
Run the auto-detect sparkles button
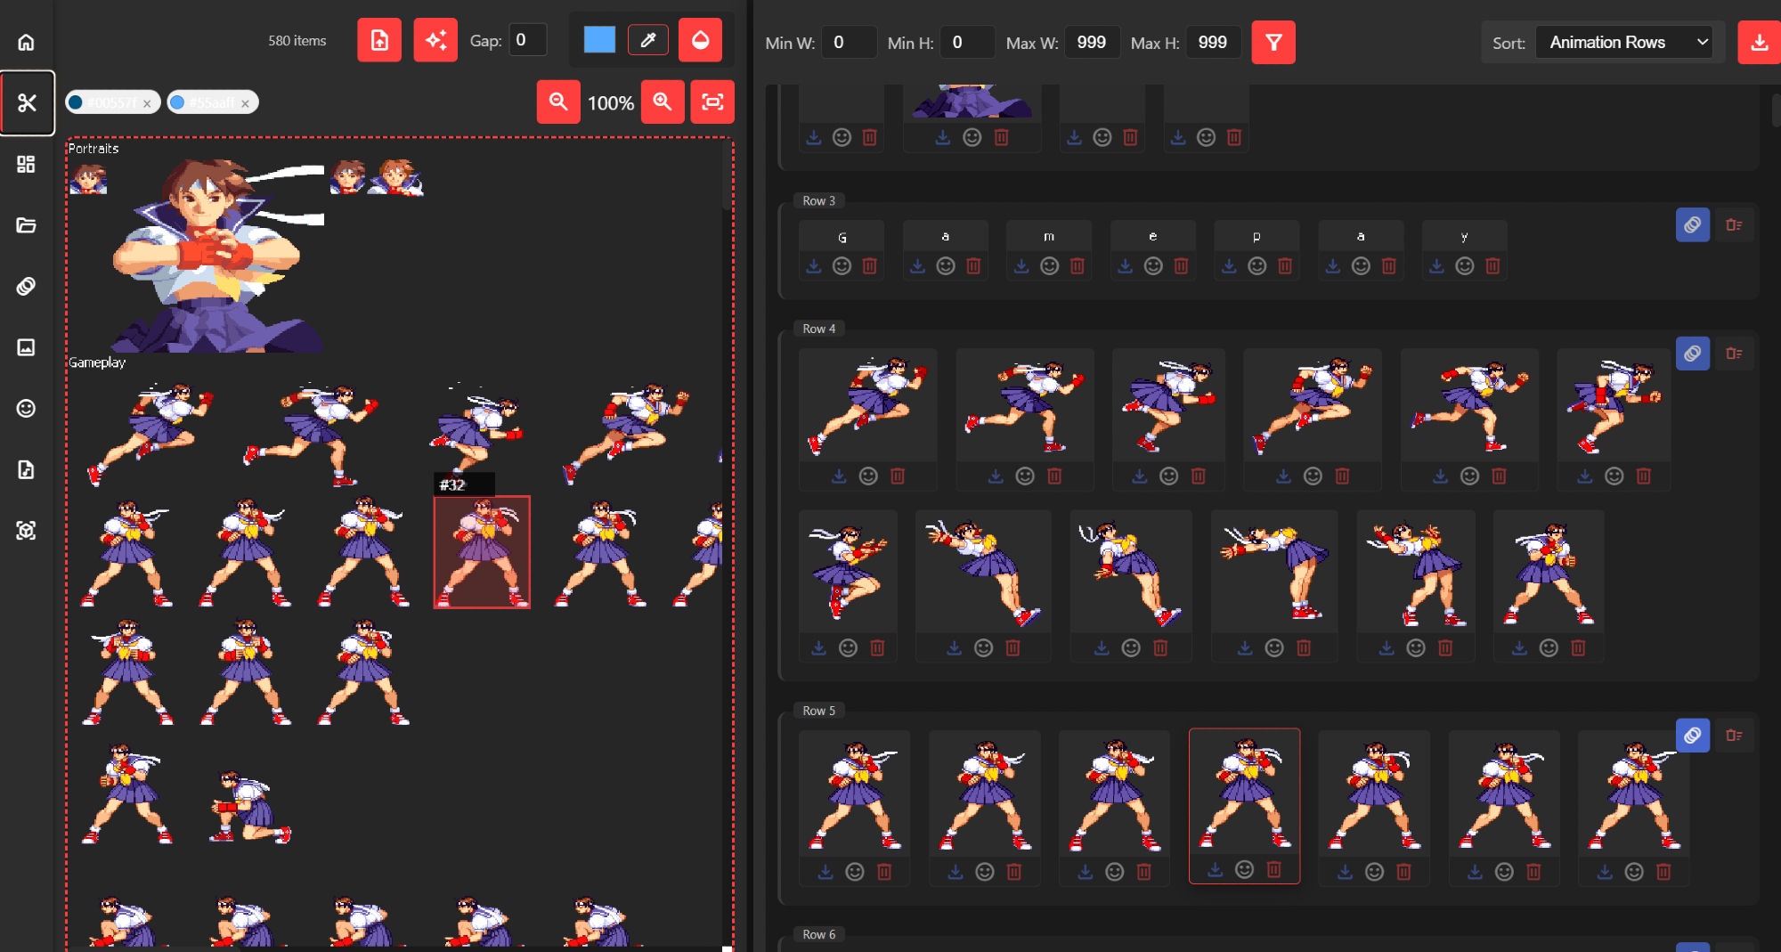point(435,40)
